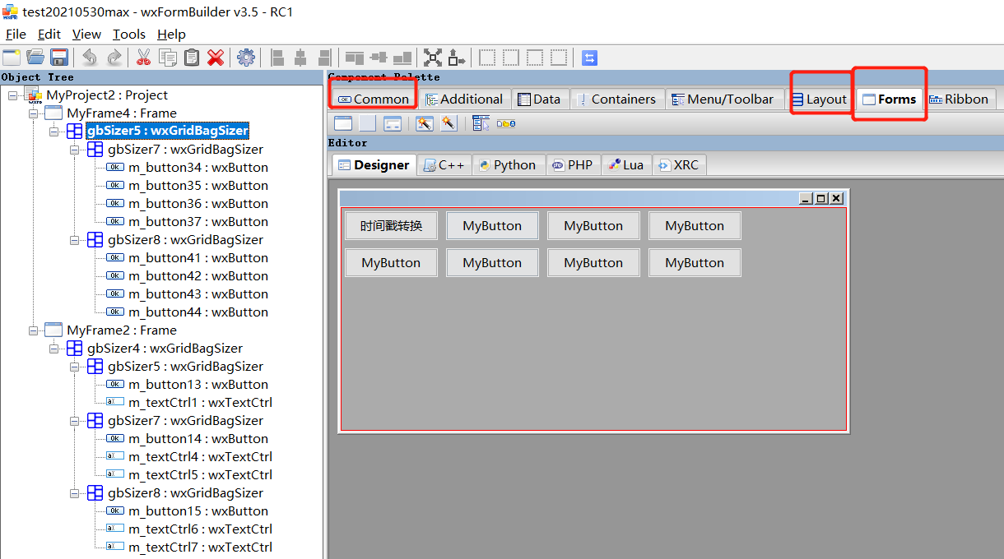The width and height of the screenshot is (1004, 559).
Task: Apply Align Center Horizontally icon
Action: tap(300, 58)
